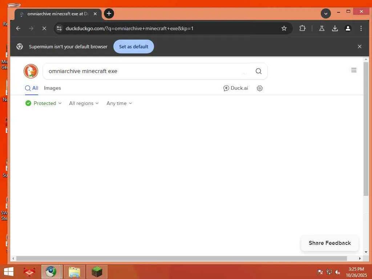This screenshot has width=372, height=279.
Task: Click the taskbar clock and date
Action: [356, 272]
